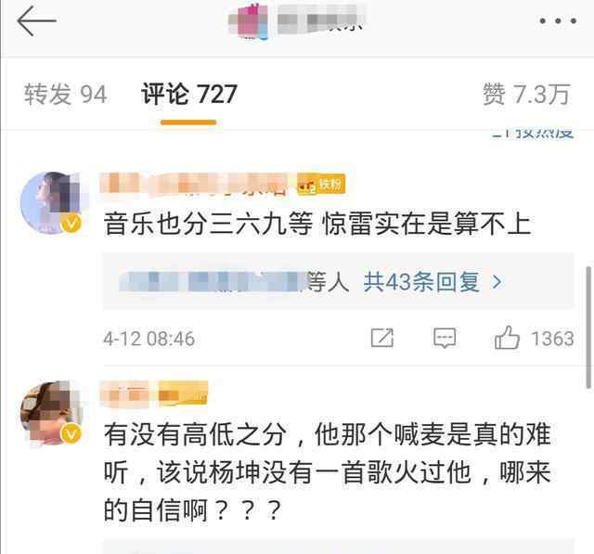The width and height of the screenshot is (594, 554).
Task: Tap the gold verified badge on first avatar
Action: [x=72, y=223]
